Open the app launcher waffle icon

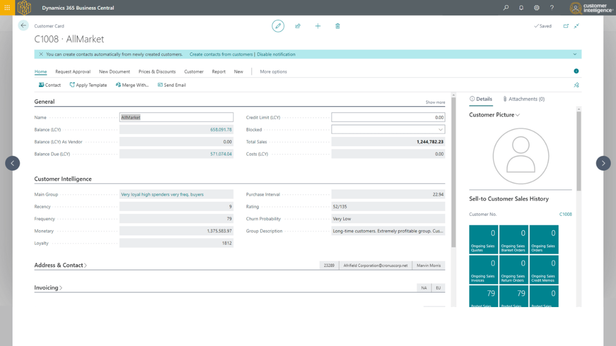pyautogui.click(x=7, y=8)
